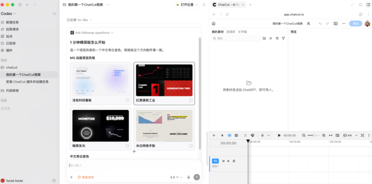Select 浅色科技看板 radio button

127,100
